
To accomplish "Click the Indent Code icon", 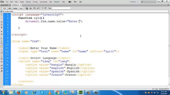I will point(2,65).
